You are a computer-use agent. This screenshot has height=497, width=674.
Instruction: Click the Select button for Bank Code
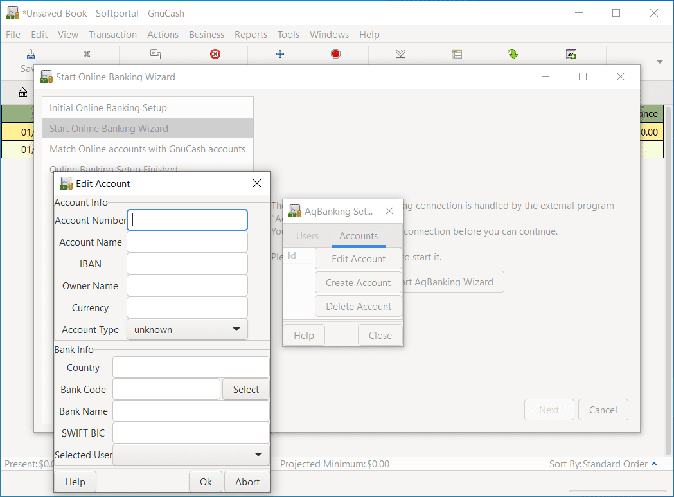246,389
